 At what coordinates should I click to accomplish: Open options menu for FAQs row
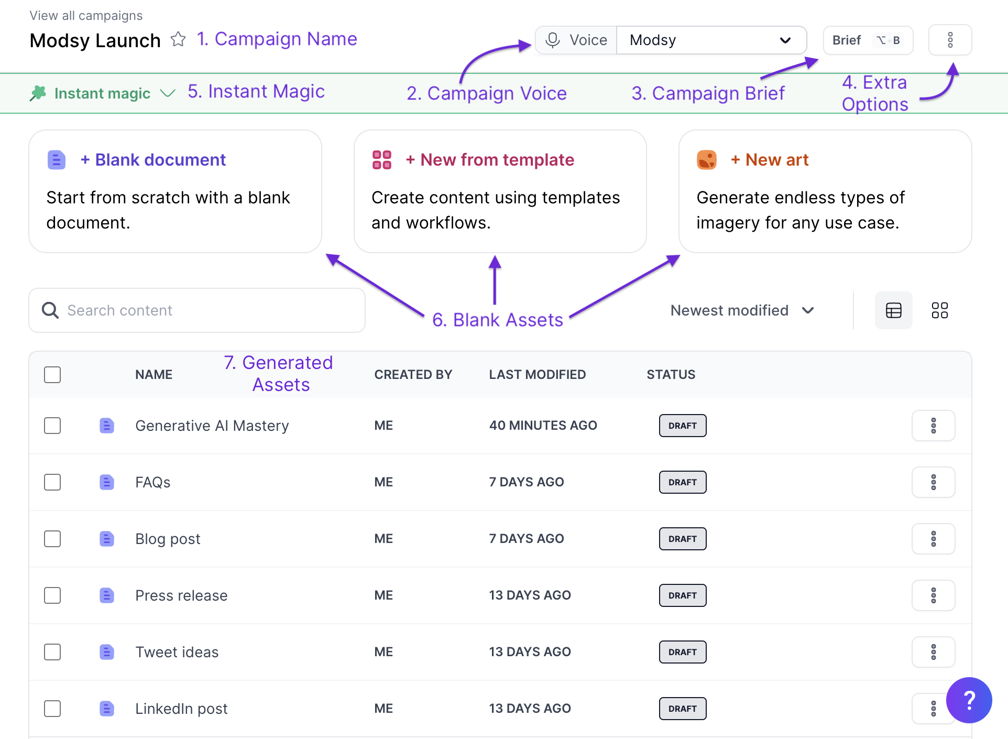tap(934, 482)
